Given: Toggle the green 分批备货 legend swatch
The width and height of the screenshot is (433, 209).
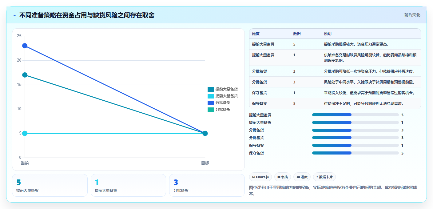Looking at the screenshot, I should click(211, 110).
